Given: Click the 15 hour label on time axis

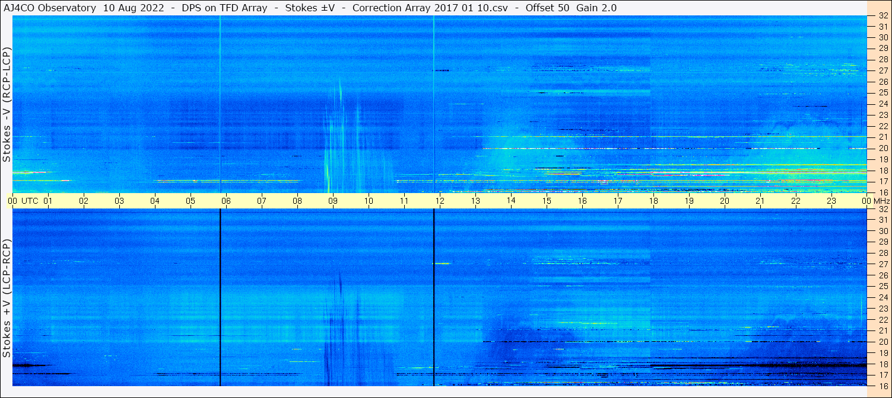Looking at the screenshot, I should click(x=547, y=201).
